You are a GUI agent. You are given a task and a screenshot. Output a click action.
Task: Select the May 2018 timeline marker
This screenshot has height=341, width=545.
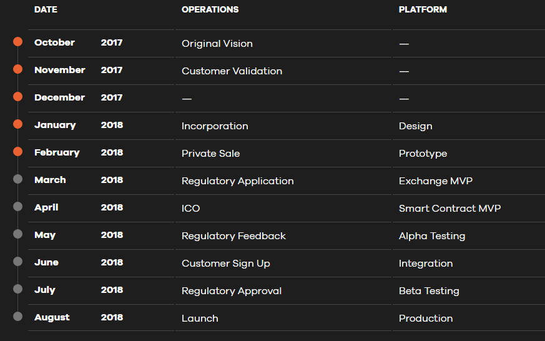(17, 234)
